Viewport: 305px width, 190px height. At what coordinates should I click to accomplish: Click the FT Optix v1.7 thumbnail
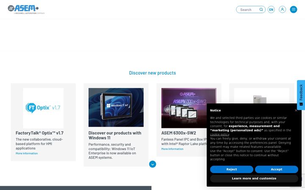click(x=43, y=108)
